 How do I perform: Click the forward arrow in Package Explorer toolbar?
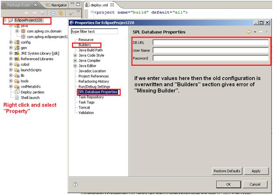(34, 13)
